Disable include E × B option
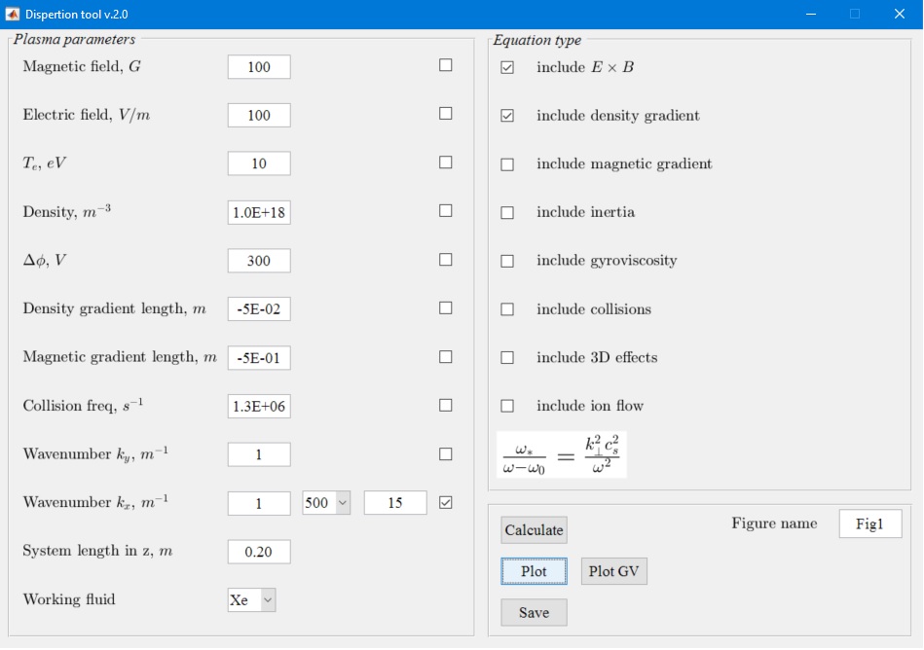Screen dimensions: 924x650 [506, 67]
